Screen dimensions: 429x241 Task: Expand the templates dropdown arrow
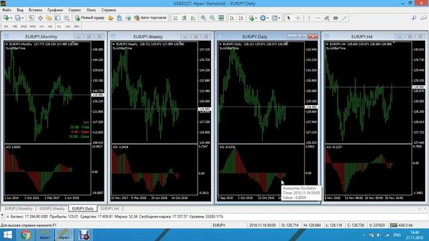pos(280,18)
